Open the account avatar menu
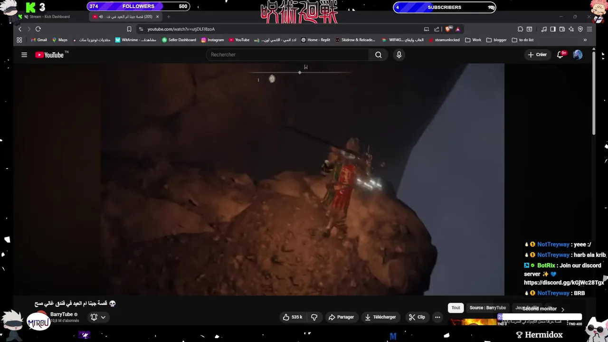This screenshot has width=608, height=342. pos(578,55)
